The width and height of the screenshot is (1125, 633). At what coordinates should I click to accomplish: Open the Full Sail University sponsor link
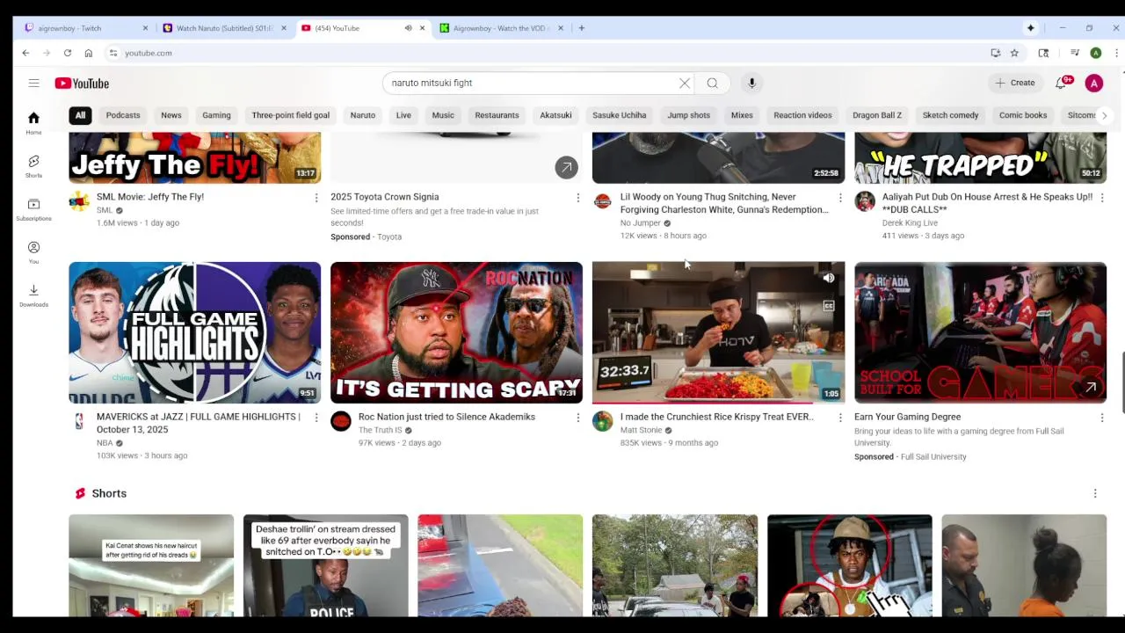[x=933, y=456]
